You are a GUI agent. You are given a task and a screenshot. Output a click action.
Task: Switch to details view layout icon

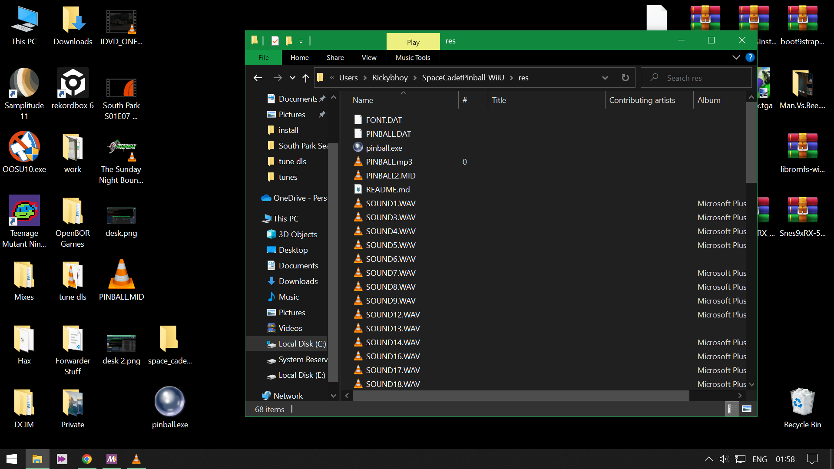732,409
